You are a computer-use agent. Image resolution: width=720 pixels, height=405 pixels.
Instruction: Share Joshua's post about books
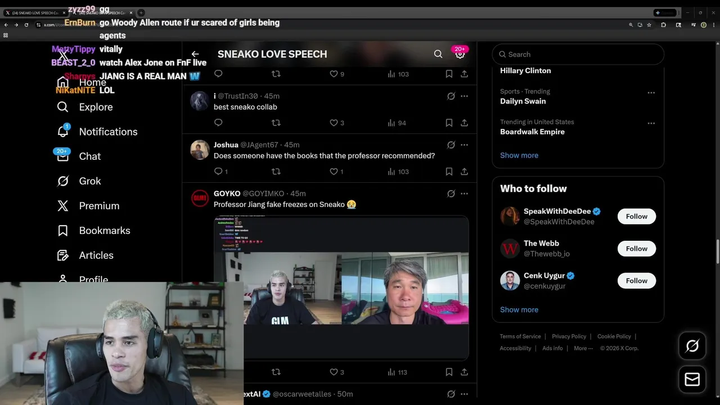(x=464, y=172)
